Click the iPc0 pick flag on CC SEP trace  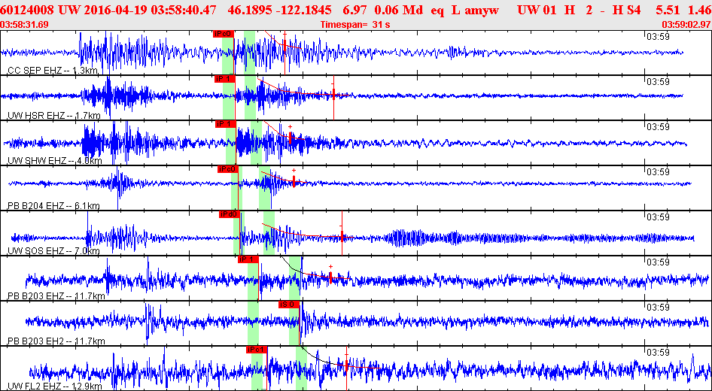tap(223, 34)
